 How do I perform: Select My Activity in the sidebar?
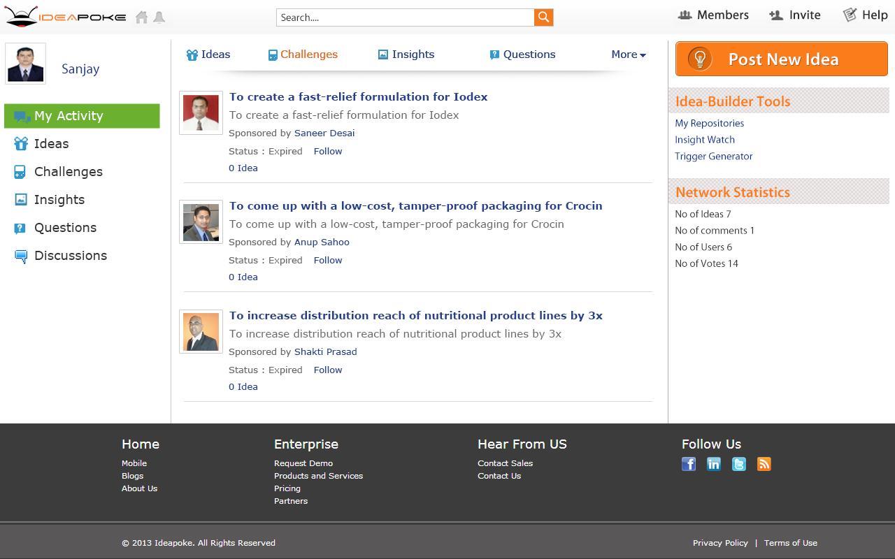point(82,116)
